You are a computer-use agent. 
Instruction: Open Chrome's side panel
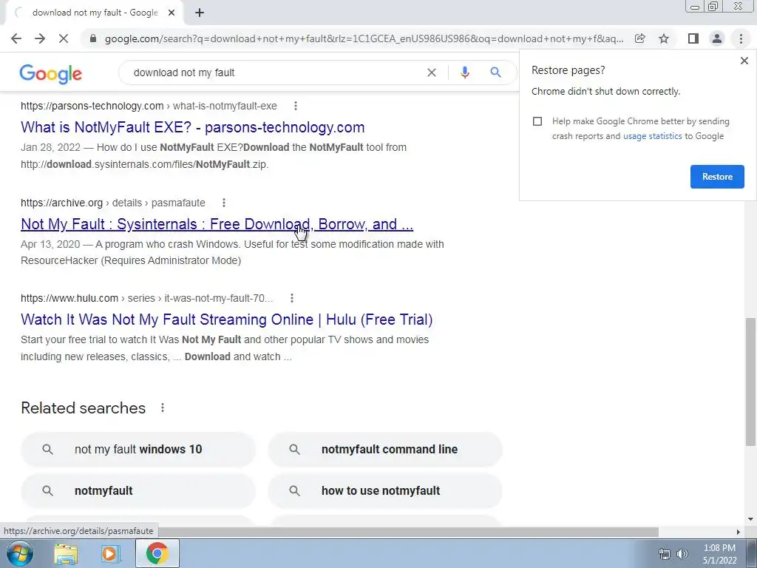(x=693, y=38)
